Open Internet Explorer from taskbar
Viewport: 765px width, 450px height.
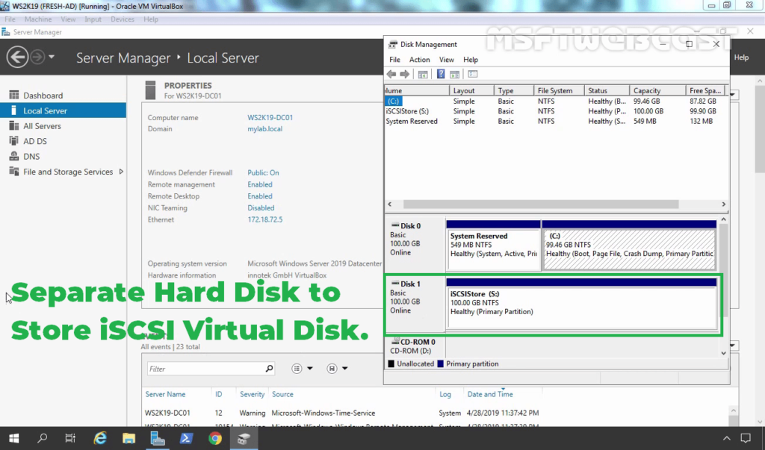tap(100, 438)
